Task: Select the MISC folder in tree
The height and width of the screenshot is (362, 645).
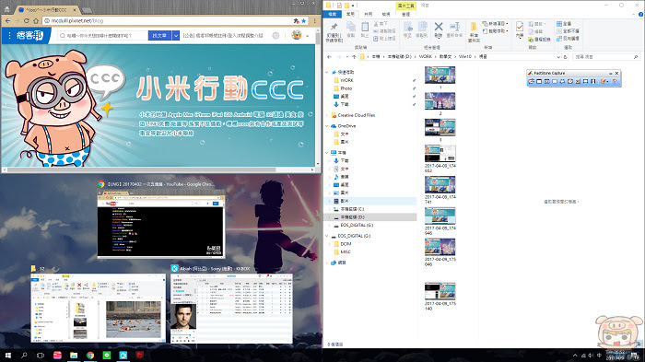Action: (346, 251)
